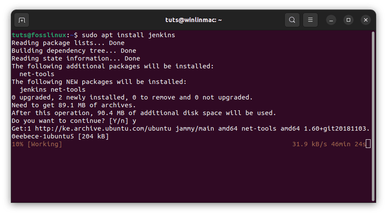Click the 'jenkins net-tools' new packages line
This screenshot has width=387, height=215.
click(52, 90)
